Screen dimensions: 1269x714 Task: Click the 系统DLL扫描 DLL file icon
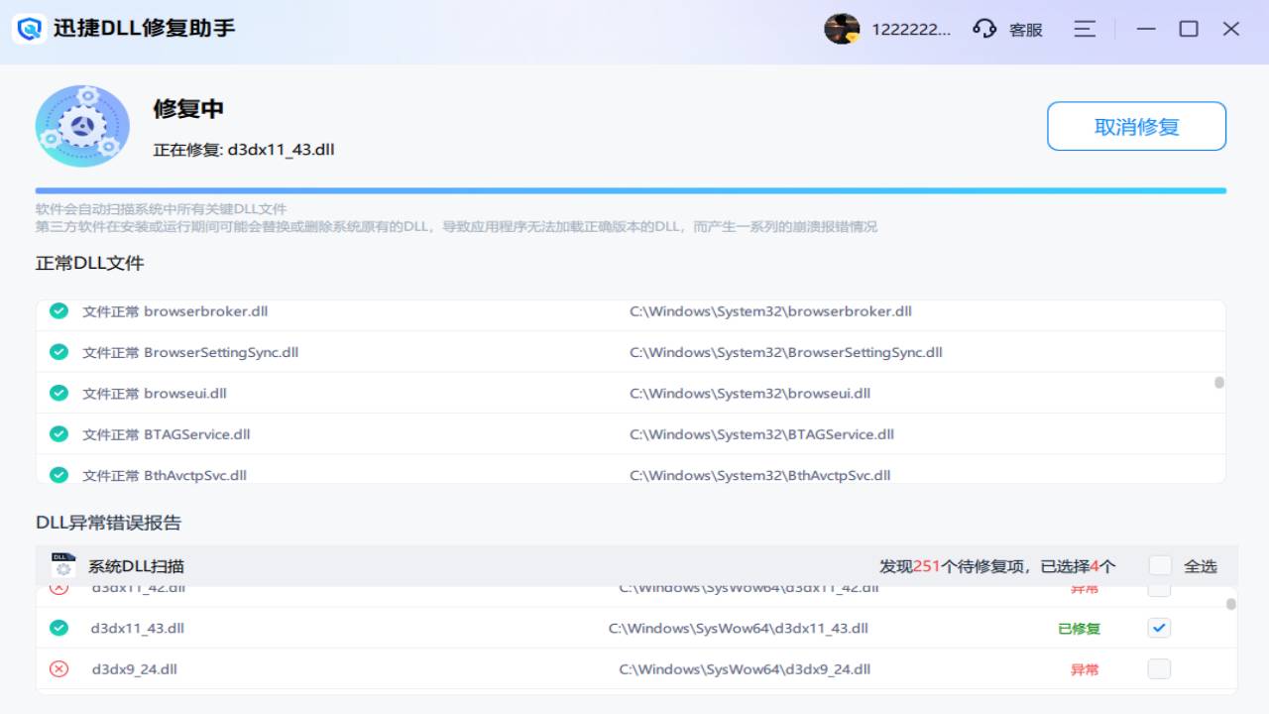(x=63, y=565)
